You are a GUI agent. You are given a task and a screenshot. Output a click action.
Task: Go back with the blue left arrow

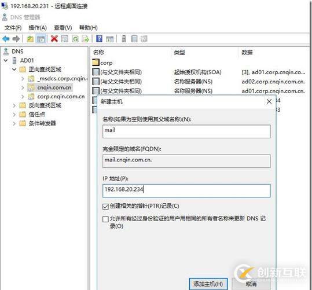click(6, 39)
